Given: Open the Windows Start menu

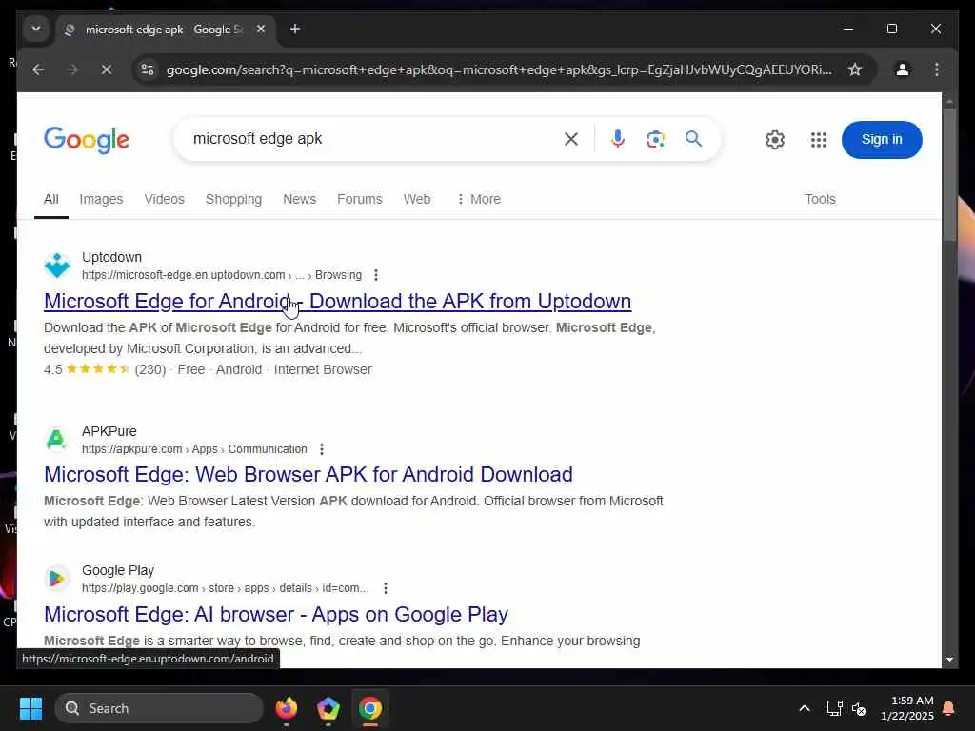Looking at the screenshot, I should click(30, 708).
